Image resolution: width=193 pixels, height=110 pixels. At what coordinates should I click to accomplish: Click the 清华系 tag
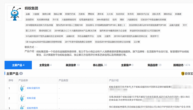100,14
